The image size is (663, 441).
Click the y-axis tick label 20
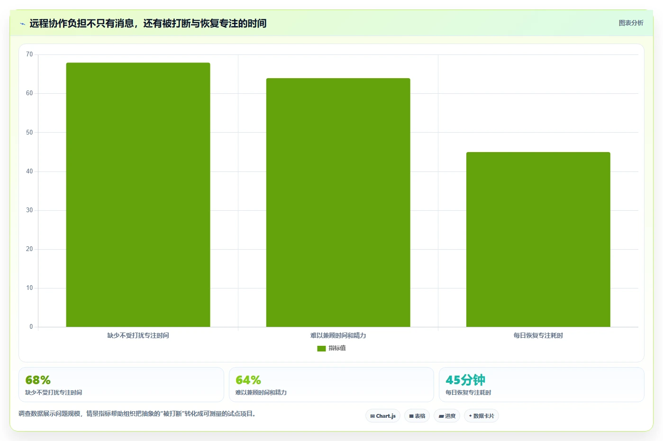(29, 249)
